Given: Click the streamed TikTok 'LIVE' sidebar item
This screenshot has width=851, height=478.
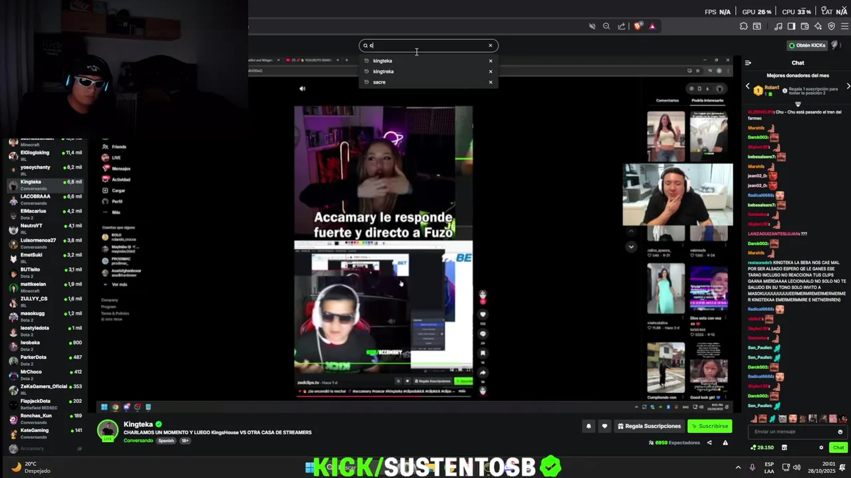Looking at the screenshot, I should (x=112, y=158).
